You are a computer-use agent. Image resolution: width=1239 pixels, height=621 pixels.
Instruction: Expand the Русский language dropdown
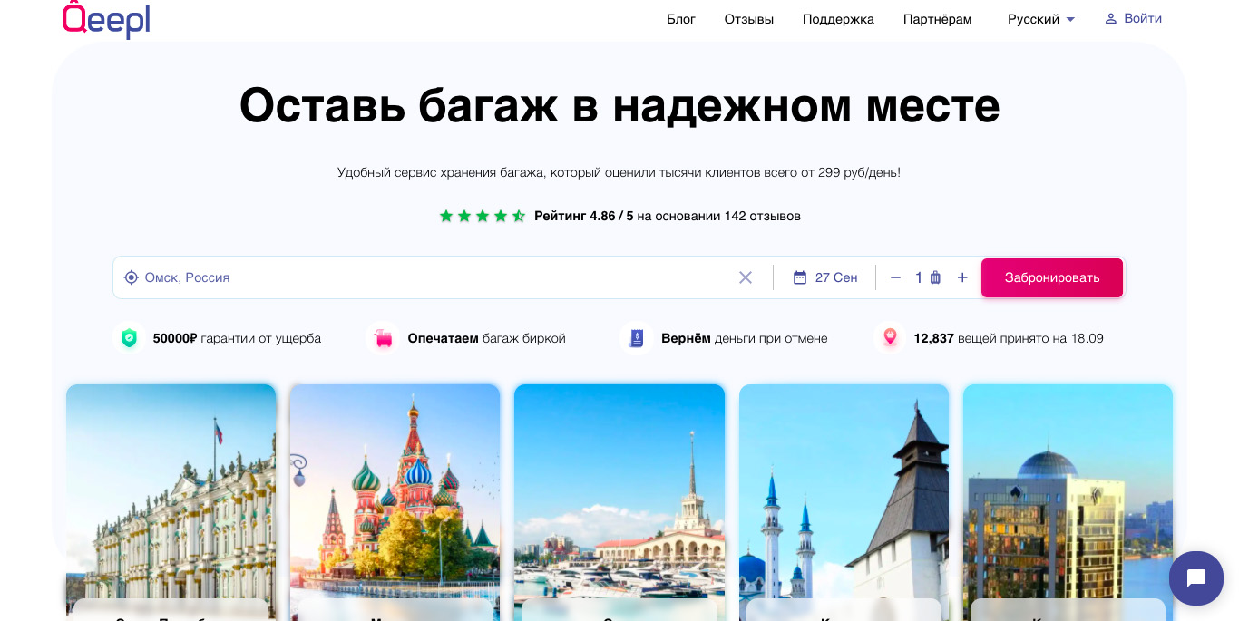click(1041, 19)
